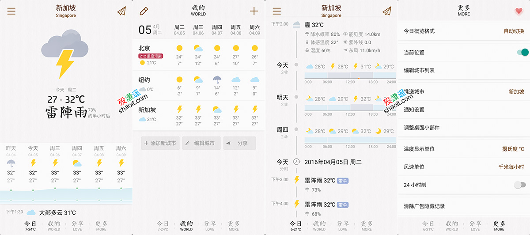Change 今日概览格式 value 自动切换

[x=514, y=31]
